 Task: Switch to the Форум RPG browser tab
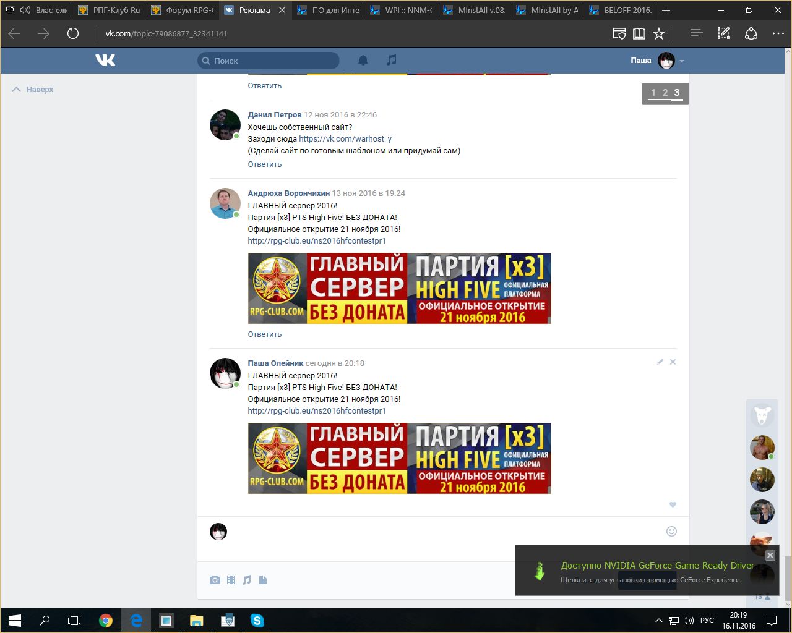tap(183, 10)
